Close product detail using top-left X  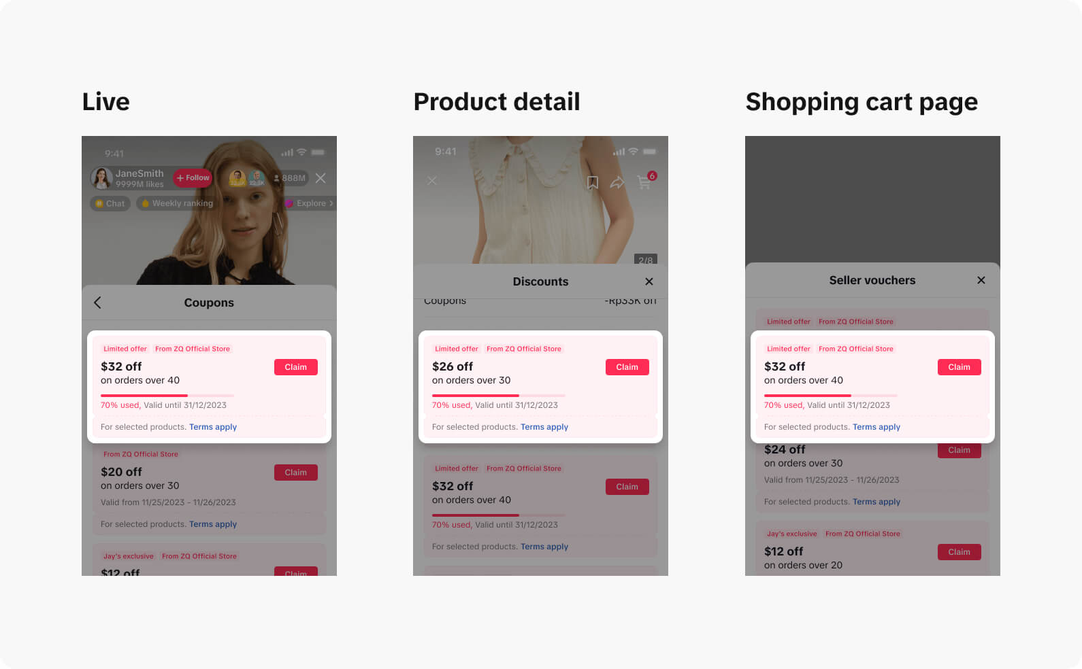(x=431, y=181)
